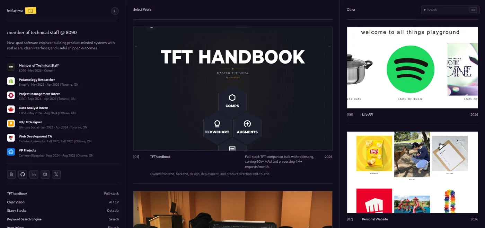Click the Lay's chips projects tile
This screenshot has height=228, width=485.
(x=374, y=153)
